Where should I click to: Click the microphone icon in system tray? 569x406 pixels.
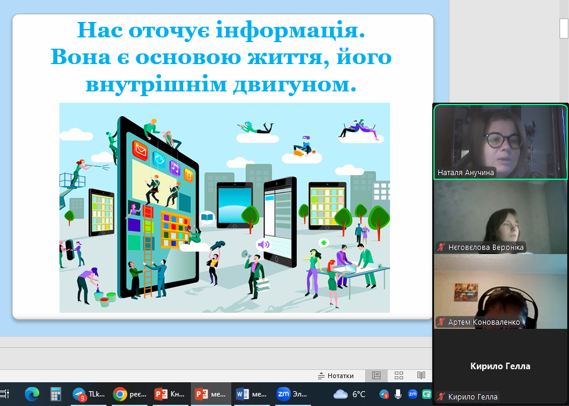pos(398,394)
